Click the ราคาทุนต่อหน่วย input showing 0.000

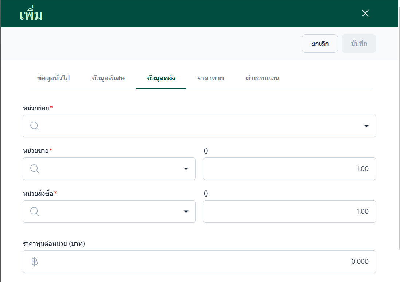point(199,262)
